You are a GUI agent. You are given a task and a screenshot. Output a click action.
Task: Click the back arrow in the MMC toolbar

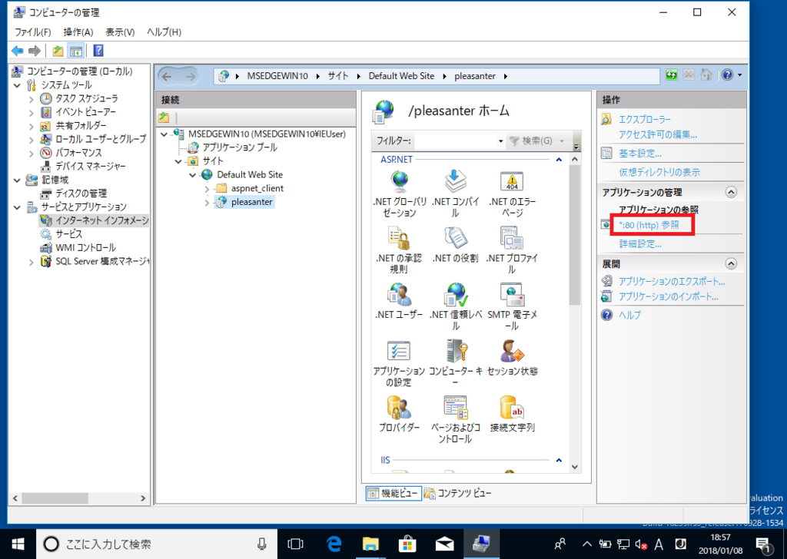18,51
